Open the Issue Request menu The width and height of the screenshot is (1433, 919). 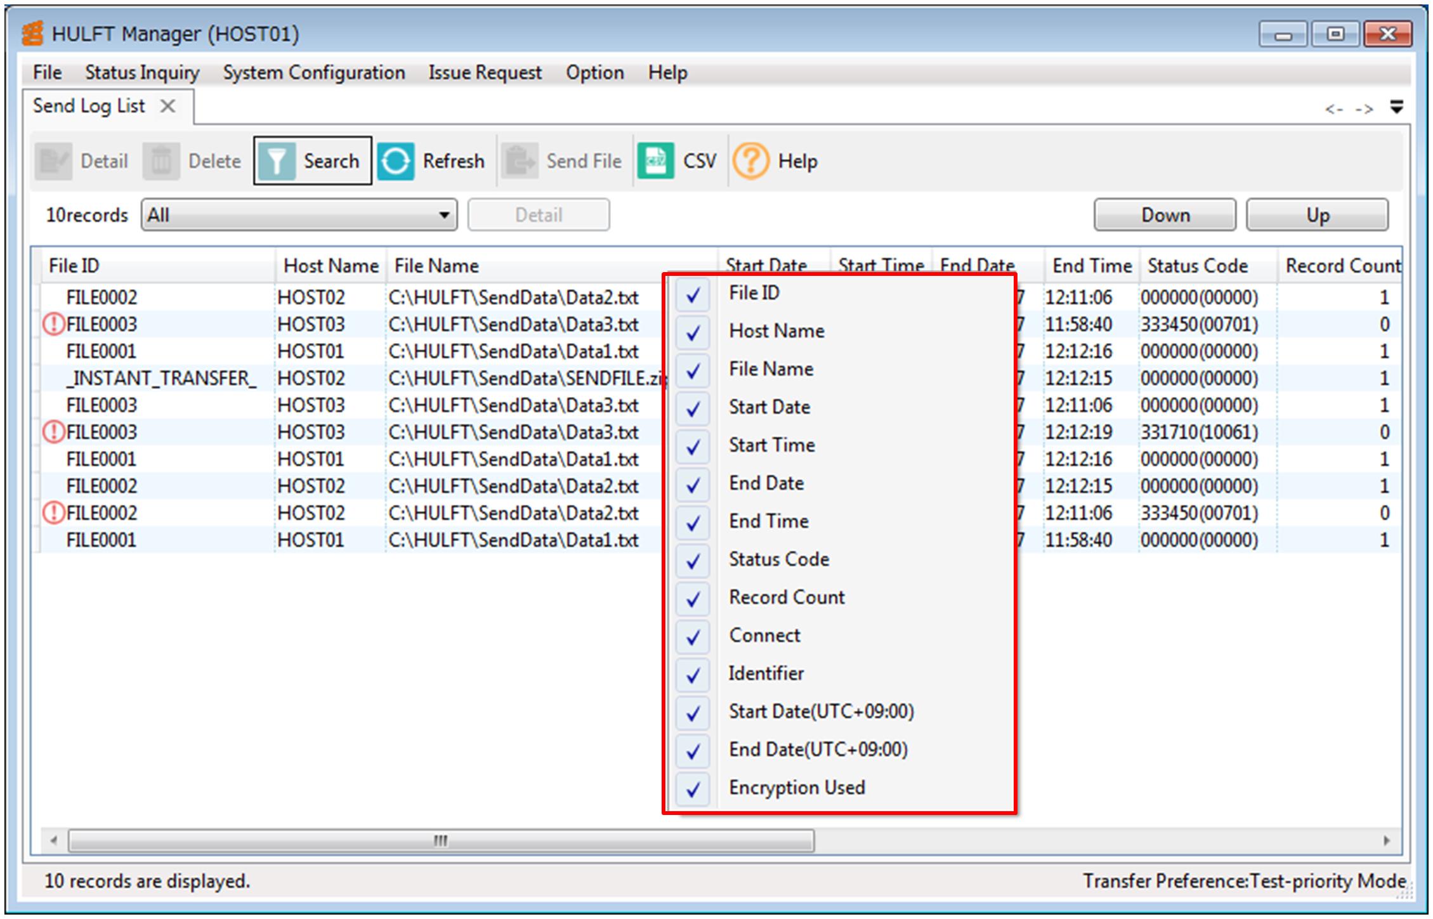[485, 72]
